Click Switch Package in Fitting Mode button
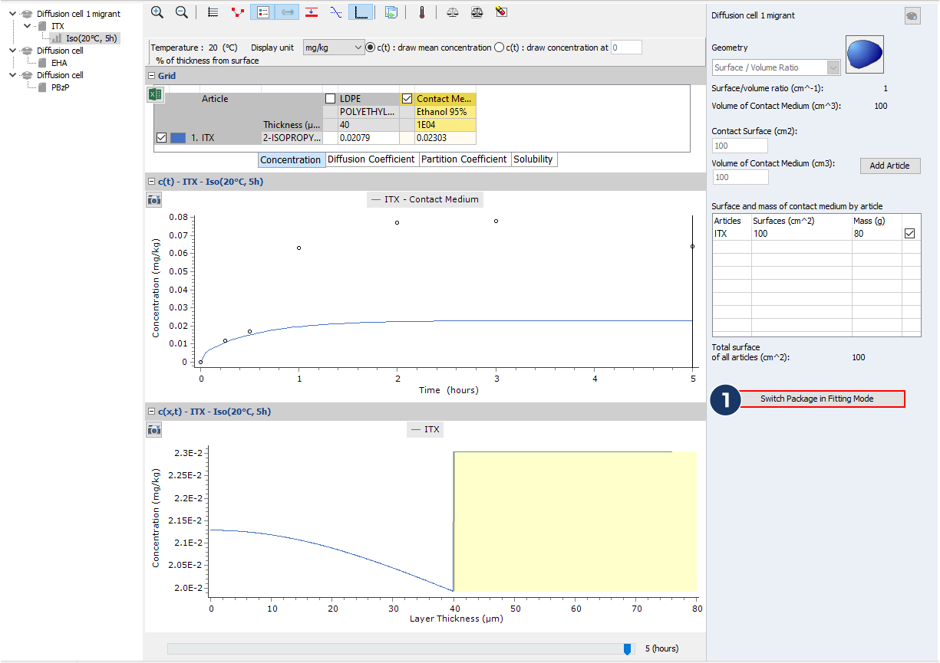The width and height of the screenshot is (940, 663). point(816,399)
